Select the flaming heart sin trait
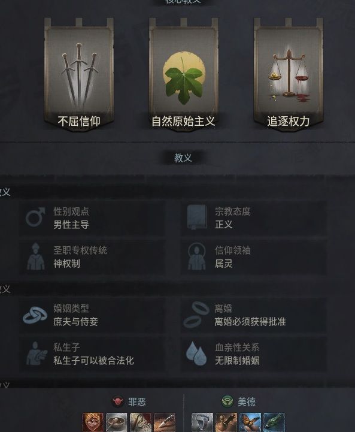355x432 pixels. (93, 422)
